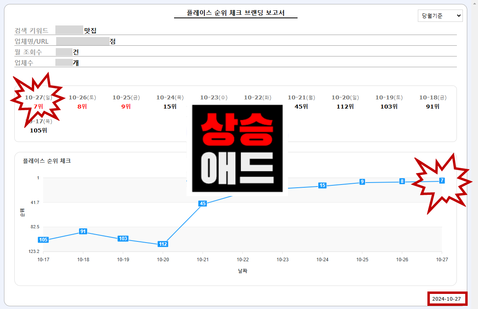
Task: Click chart data point labeled 15
Action: pos(322,185)
